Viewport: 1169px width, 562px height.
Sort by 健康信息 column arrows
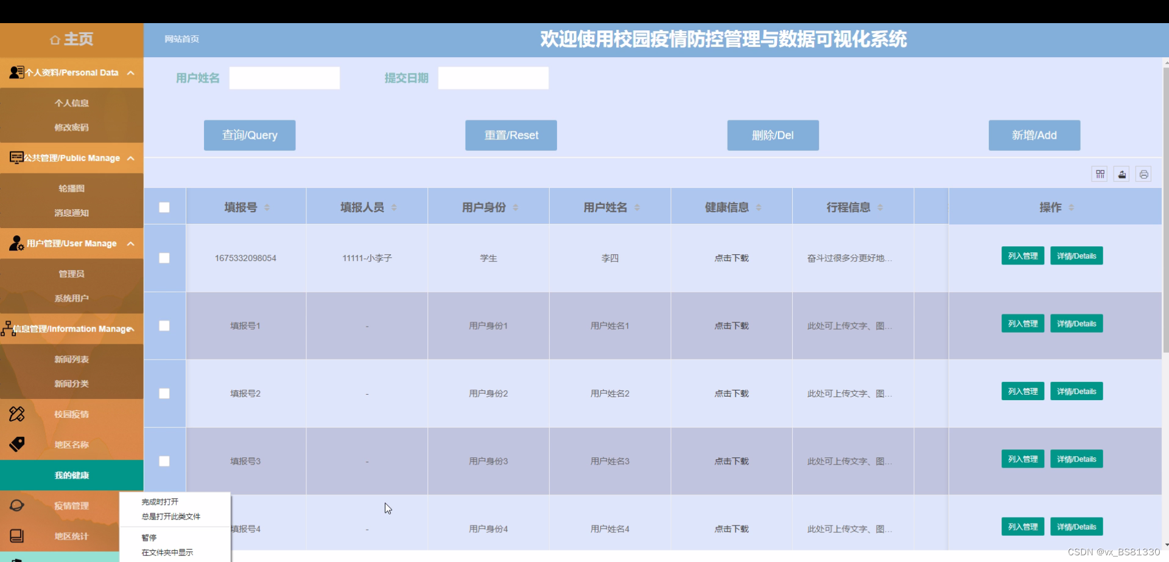point(759,208)
